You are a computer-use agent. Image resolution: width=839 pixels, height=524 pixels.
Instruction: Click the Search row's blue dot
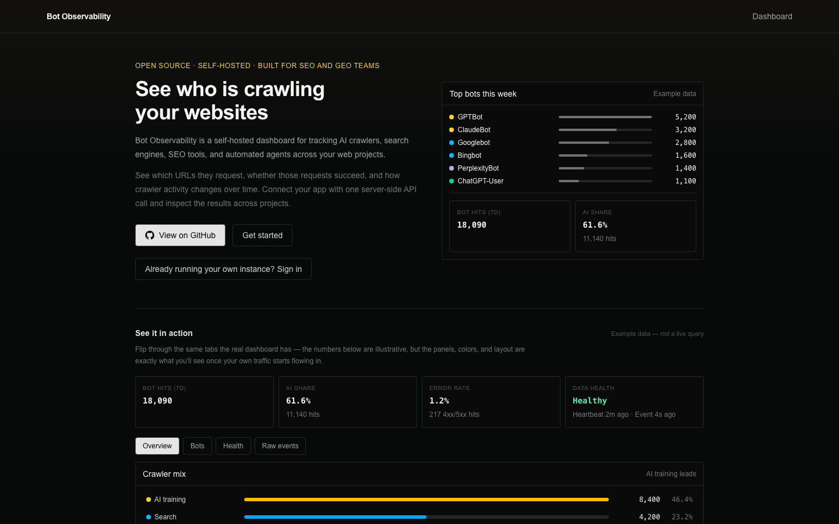pos(149,517)
